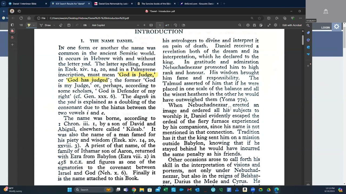Viewport: 346px width, 194px height.
Task: Open Save As for the PDF
Action: point(261,25)
